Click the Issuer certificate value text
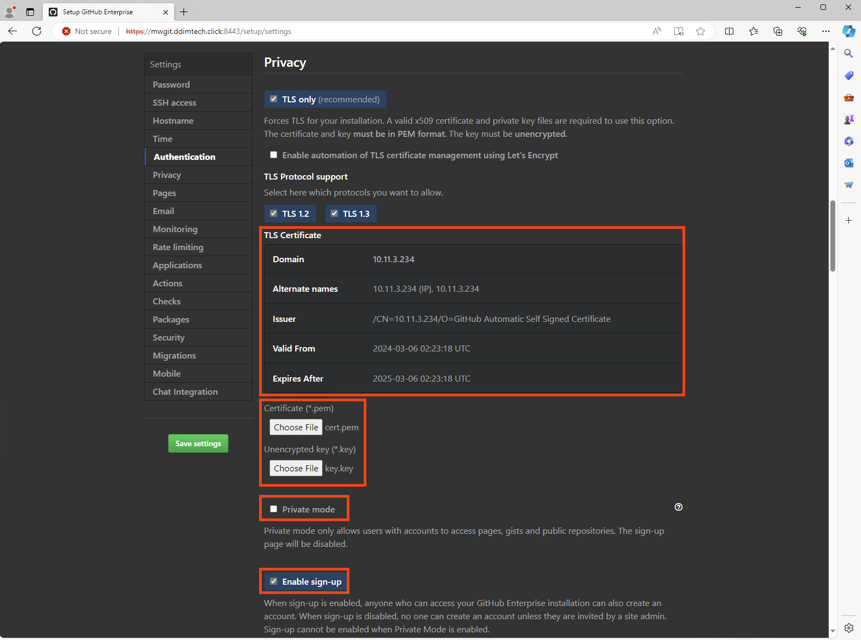Image resolution: width=861 pixels, height=640 pixels. [x=492, y=319]
